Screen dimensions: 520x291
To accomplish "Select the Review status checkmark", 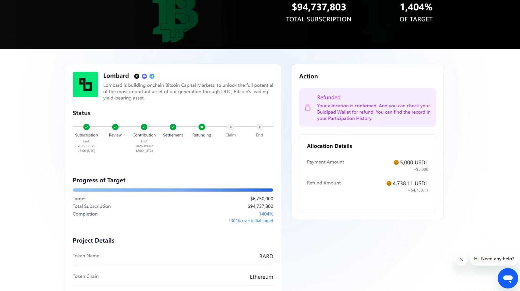I will (115, 127).
